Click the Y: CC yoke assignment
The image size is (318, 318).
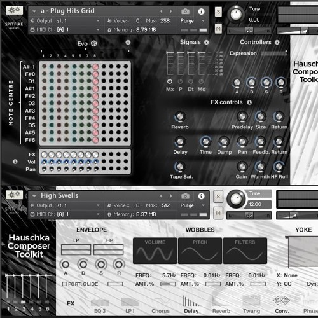coord(284,284)
